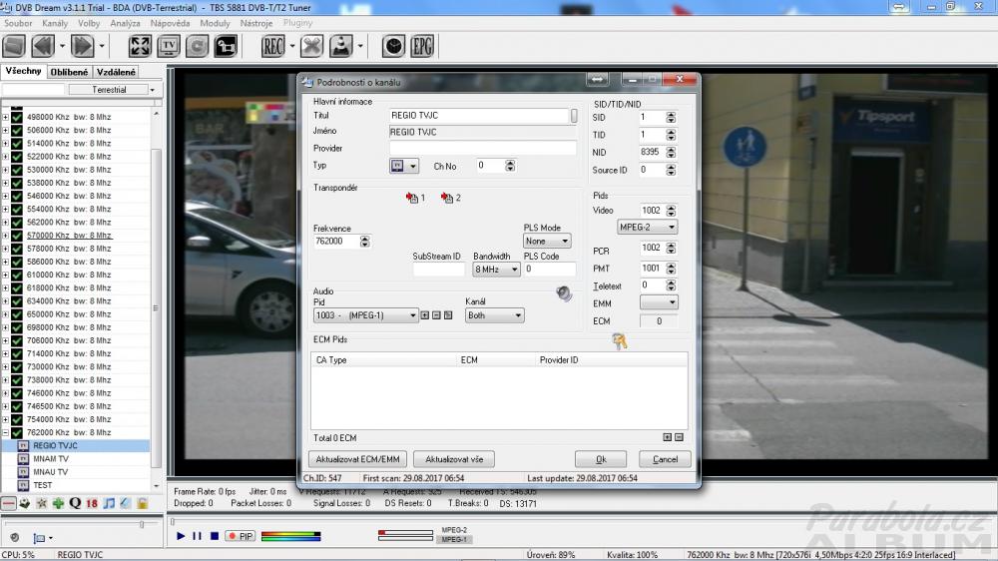Select MNAM TV channel in list
This screenshot has width=998, height=561.
[x=51, y=459]
